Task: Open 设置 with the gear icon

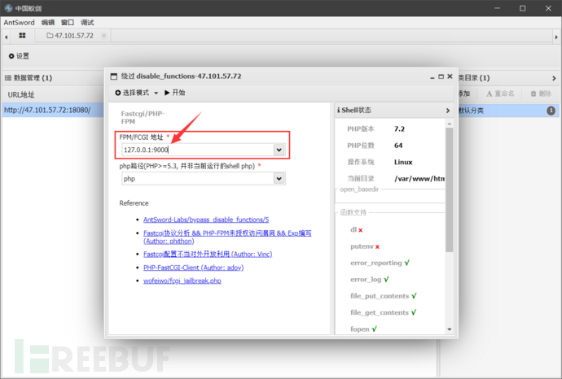Action: point(19,56)
